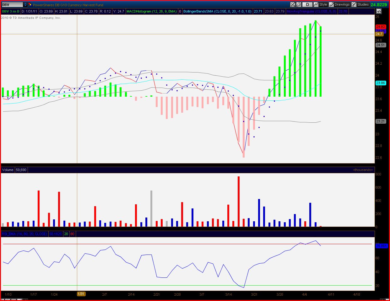Click the RSI_EMA (14, 80, 20, CLOSE) study label

pyautogui.click(x=24, y=234)
